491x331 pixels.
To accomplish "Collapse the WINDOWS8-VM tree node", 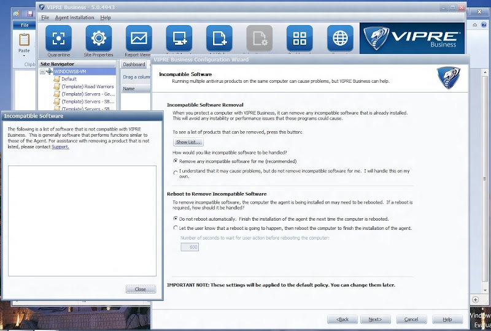I will point(42,72).
